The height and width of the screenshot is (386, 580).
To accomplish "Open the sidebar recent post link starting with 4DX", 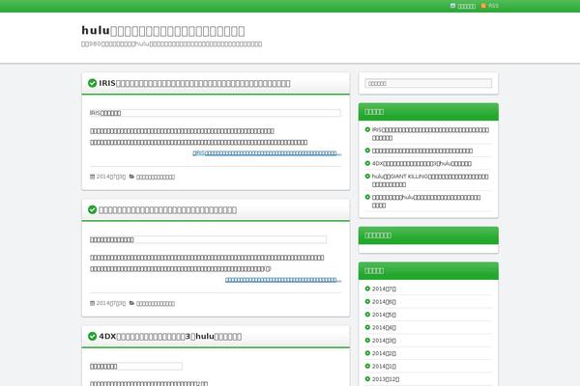I will tap(421, 164).
